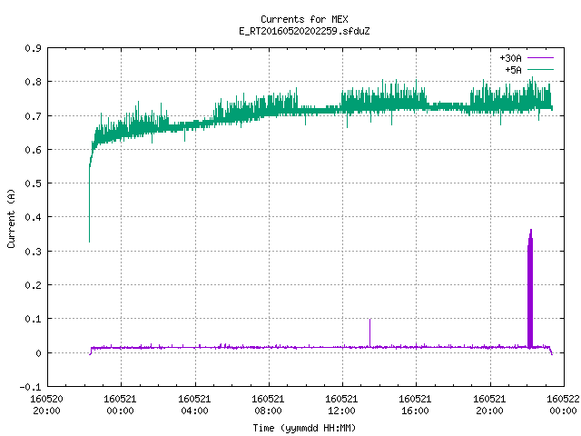Click the 0.2 y-axis tick label

[33, 285]
